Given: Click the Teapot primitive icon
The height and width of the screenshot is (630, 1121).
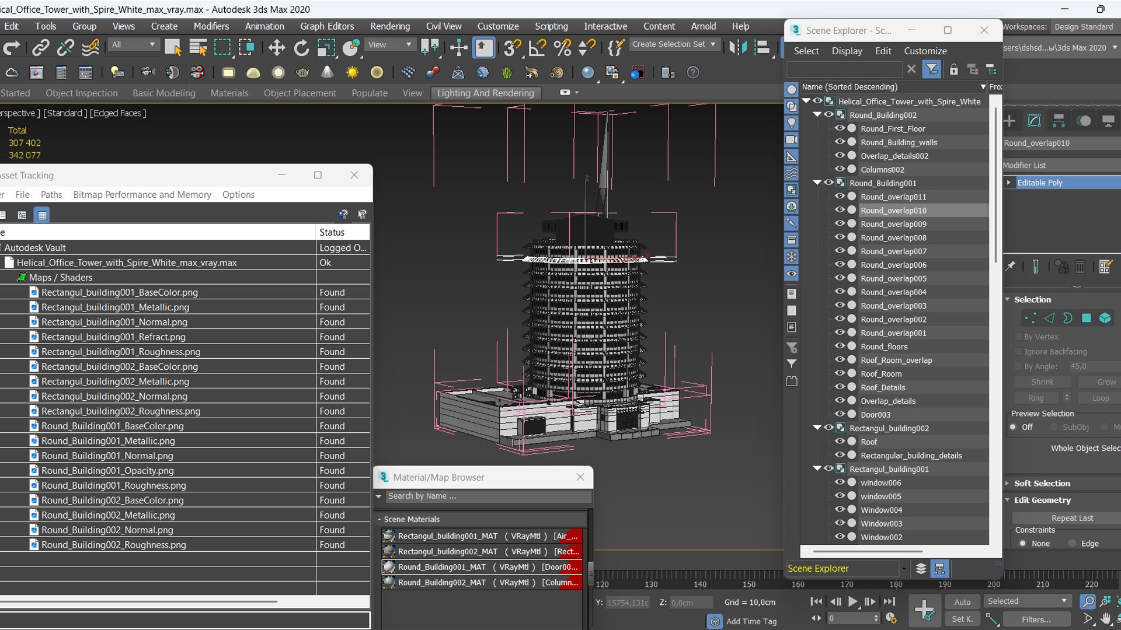Looking at the screenshot, I should (302, 73).
